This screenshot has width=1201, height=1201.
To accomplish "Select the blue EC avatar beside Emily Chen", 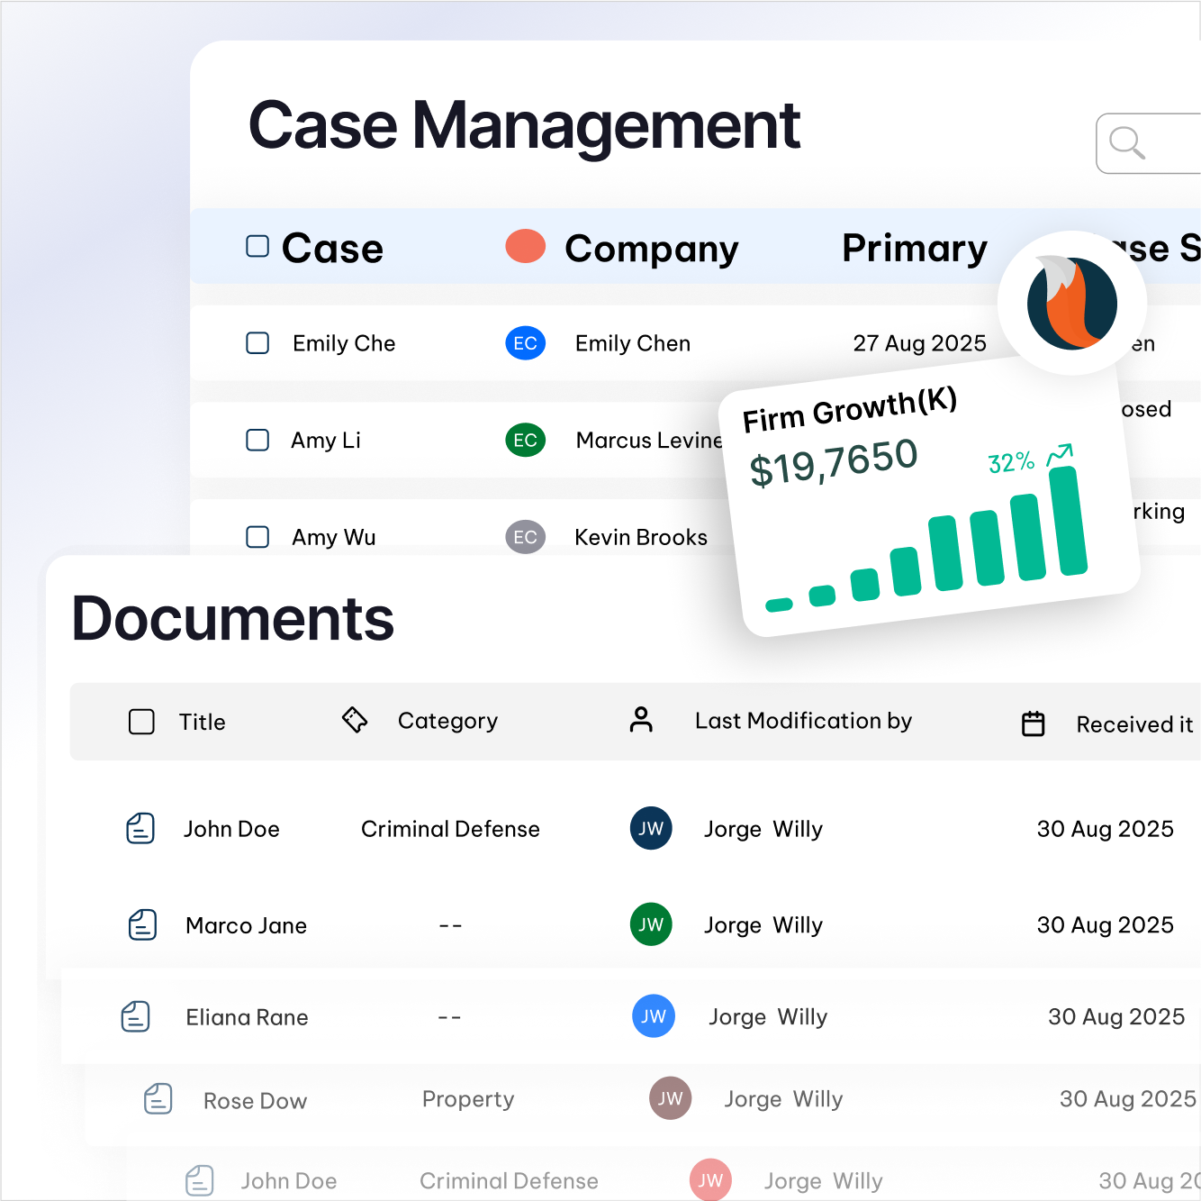I will coord(526,343).
